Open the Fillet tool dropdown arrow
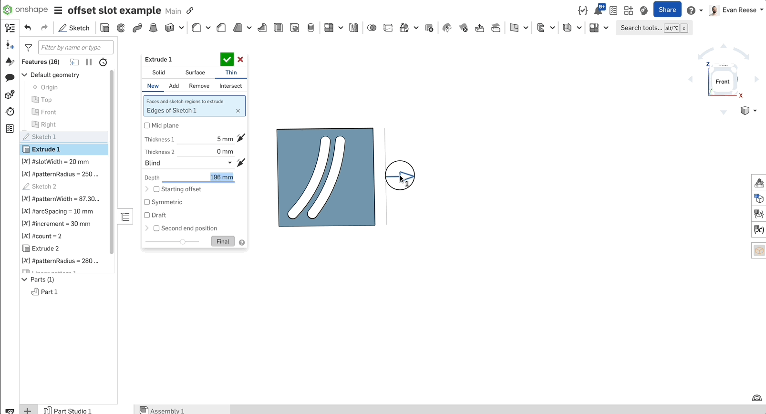 click(x=208, y=28)
